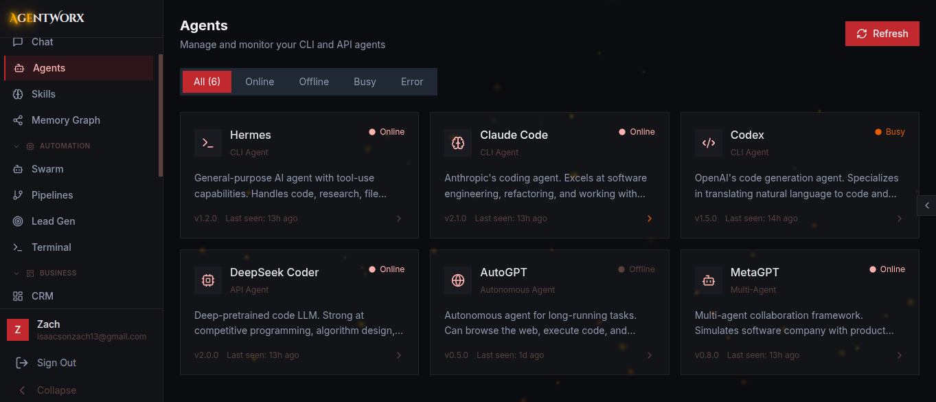
Task: Click the AgentWorx logo
Action: pyautogui.click(x=47, y=18)
